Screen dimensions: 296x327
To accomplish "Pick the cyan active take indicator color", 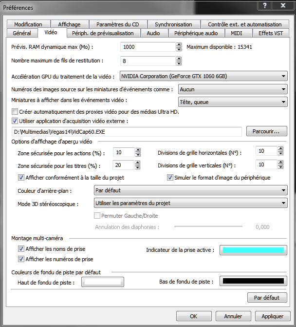I will click(253, 250).
